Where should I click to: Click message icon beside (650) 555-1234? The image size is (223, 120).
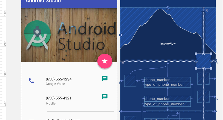pos(105,79)
